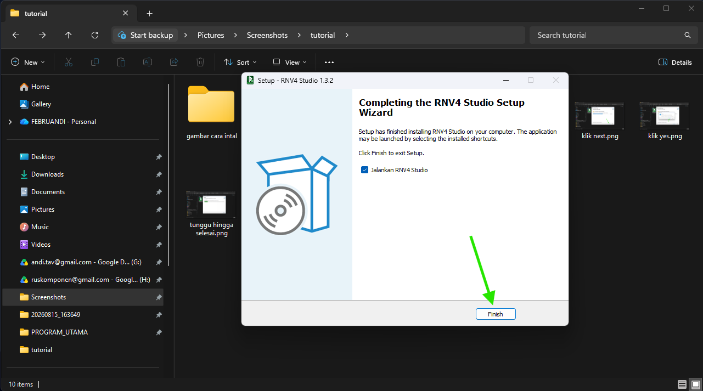Image resolution: width=703 pixels, height=391 pixels.
Task: Select Screenshots in navigation pane
Action: coord(82,297)
